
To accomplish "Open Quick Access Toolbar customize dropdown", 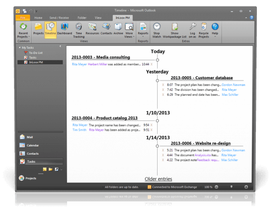I will click(37, 11).
